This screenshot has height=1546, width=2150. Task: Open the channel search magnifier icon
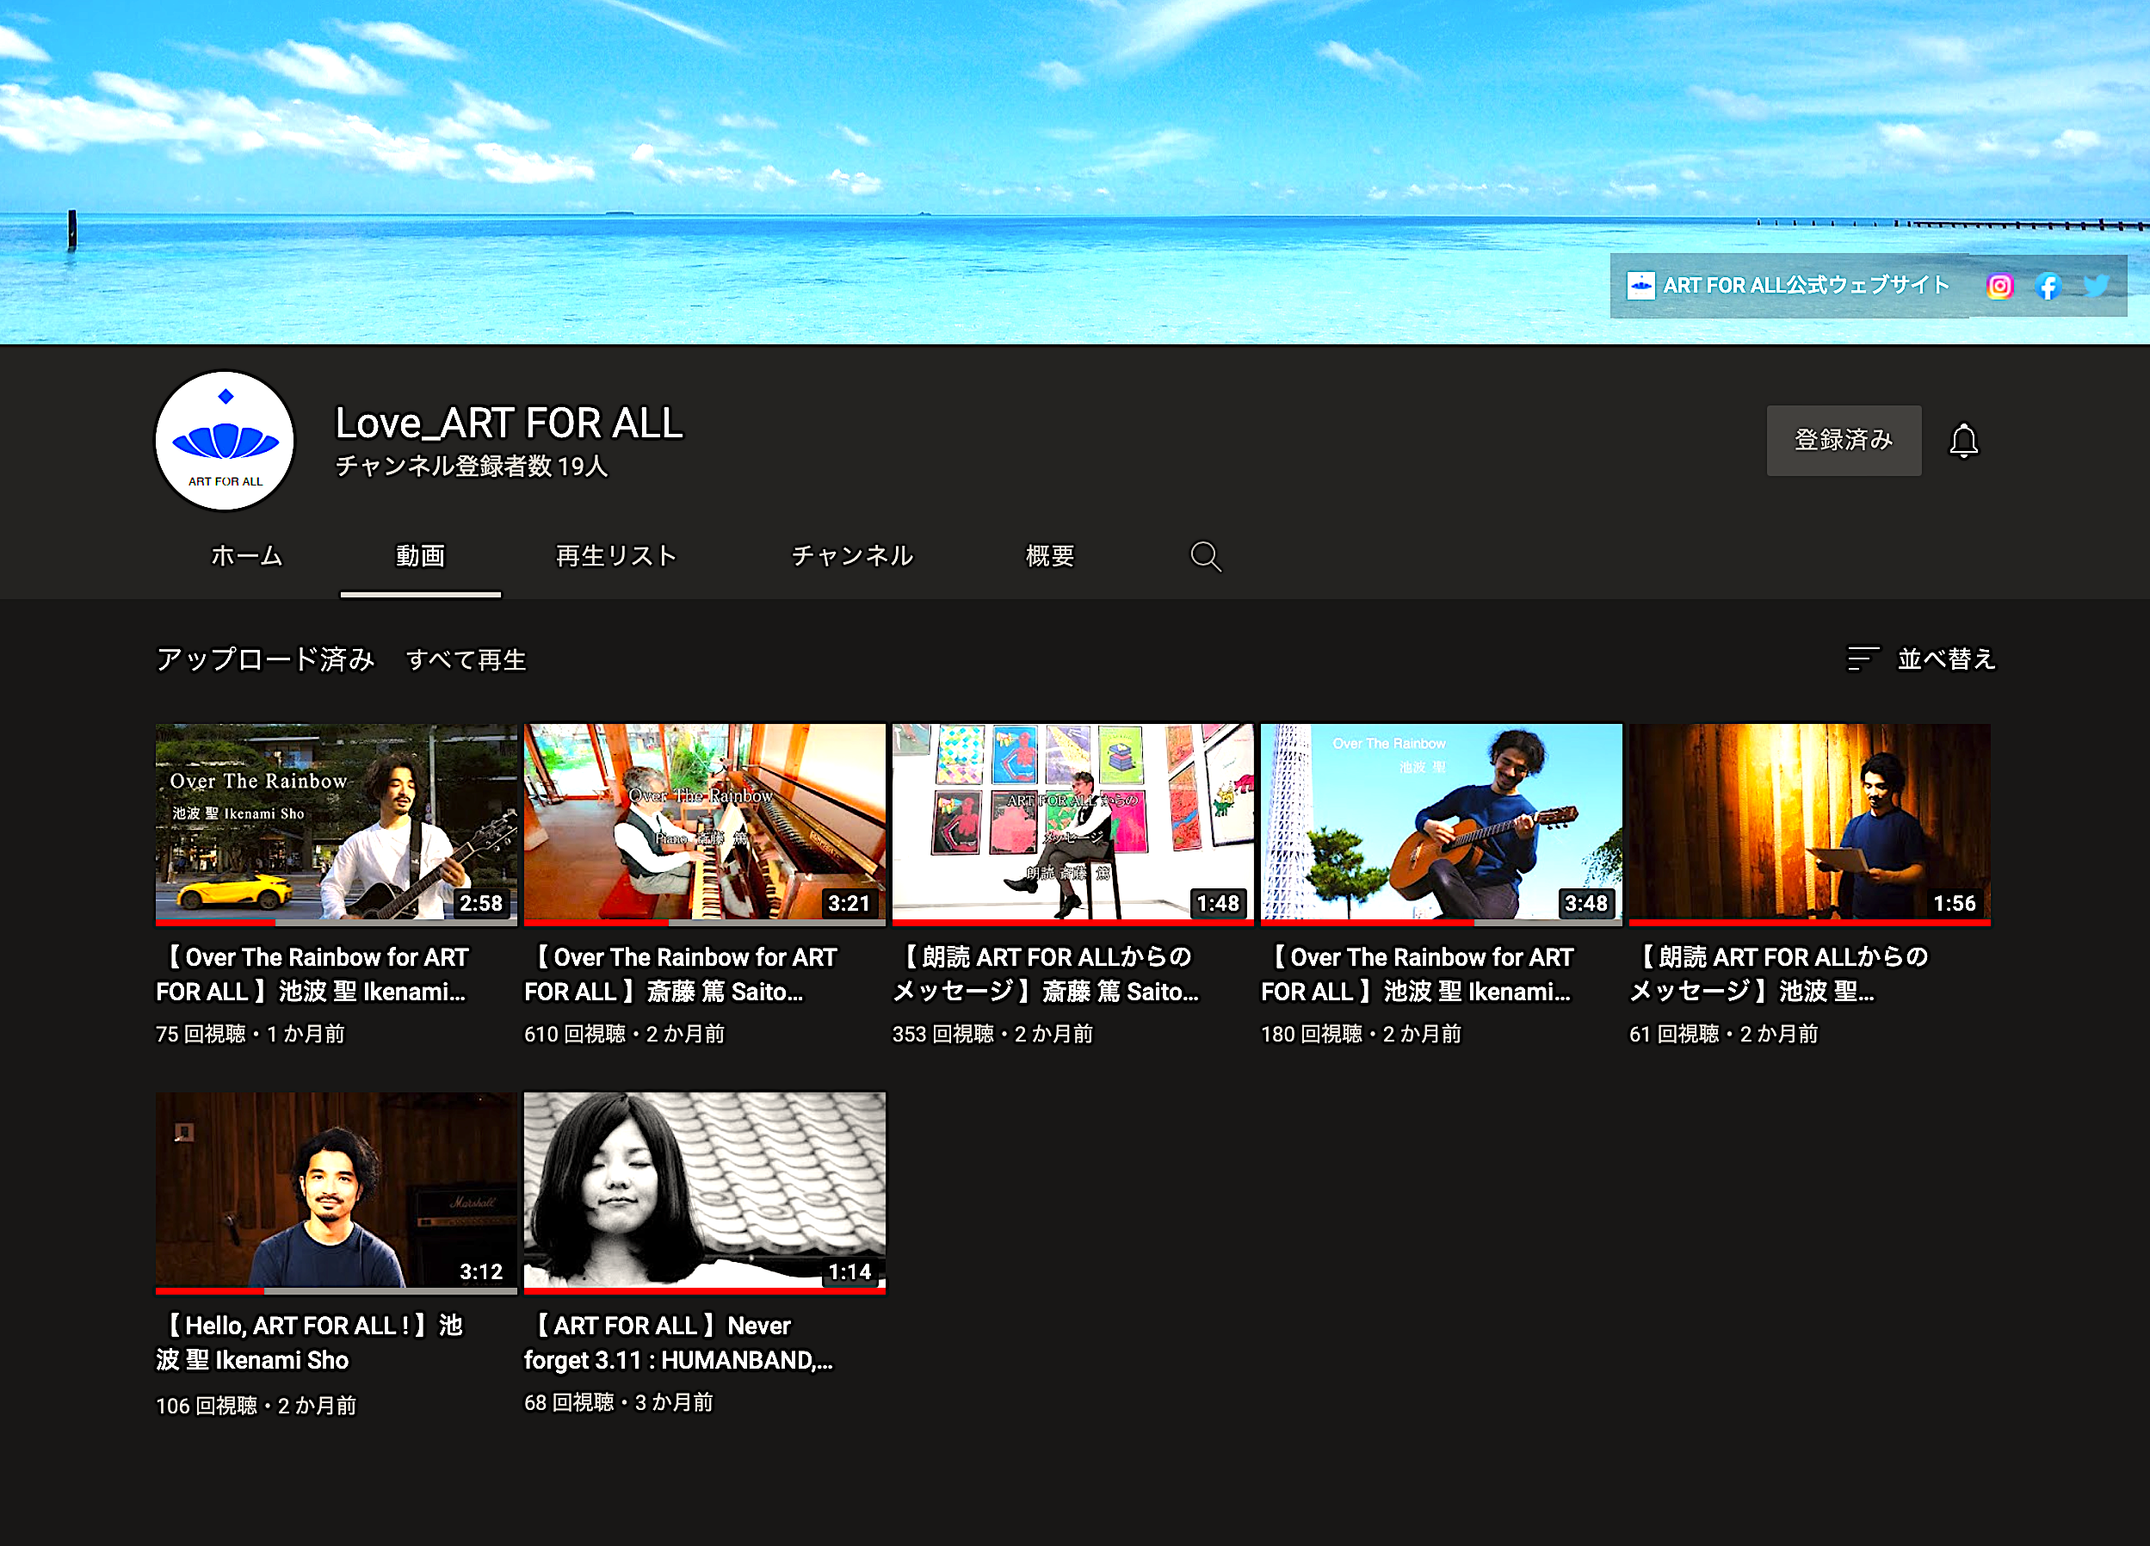click(x=1205, y=556)
